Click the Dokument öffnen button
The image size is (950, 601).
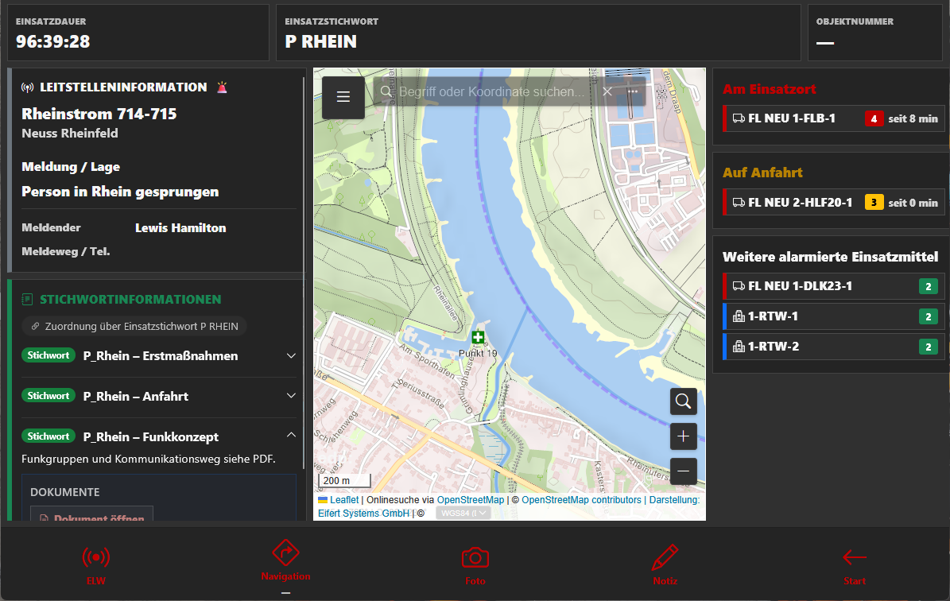92,517
